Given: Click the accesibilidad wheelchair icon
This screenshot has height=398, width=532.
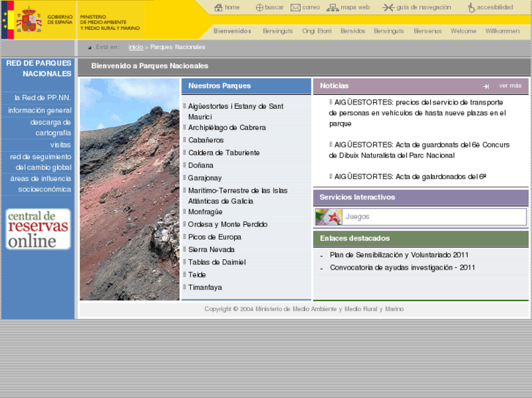Looking at the screenshot, I should click(x=471, y=7).
